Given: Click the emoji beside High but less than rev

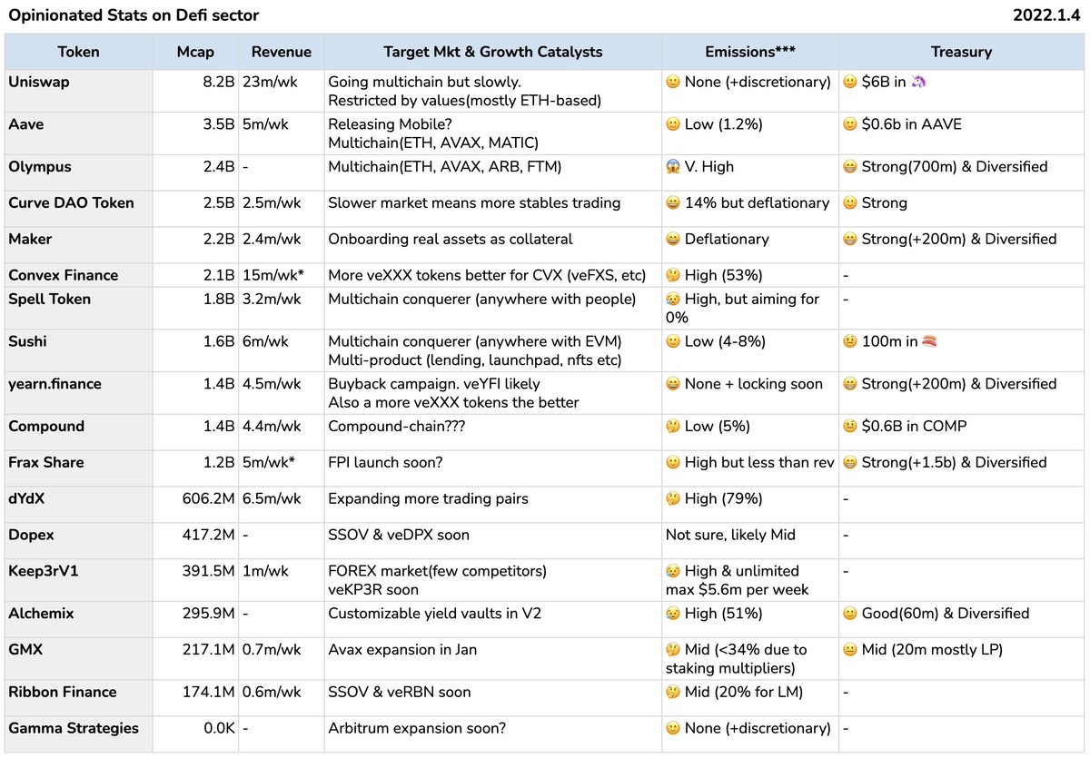Looking at the screenshot, I should [x=673, y=463].
